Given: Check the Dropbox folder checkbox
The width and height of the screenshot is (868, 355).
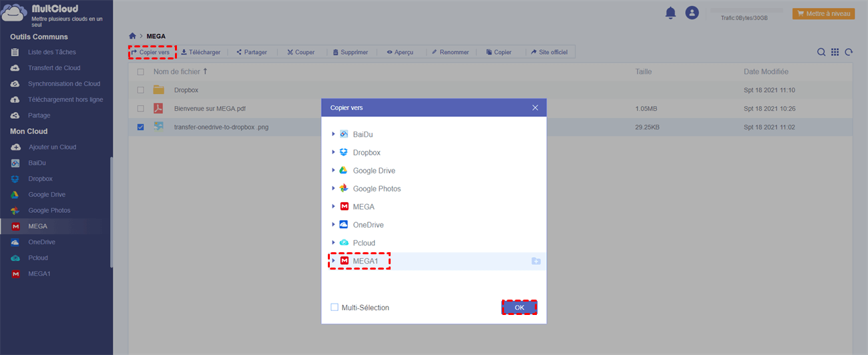Looking at the screenshot, I should click(140, 89).
